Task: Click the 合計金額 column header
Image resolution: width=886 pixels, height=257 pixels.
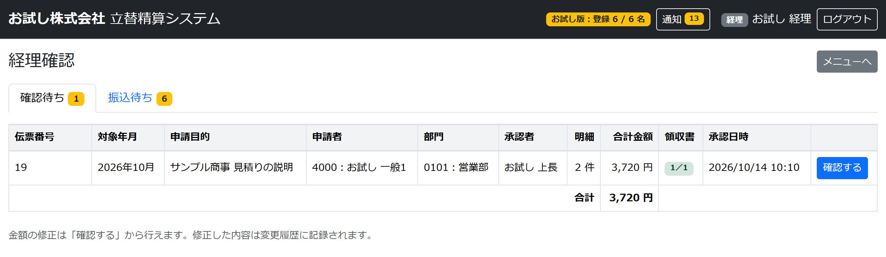Action: coord(633,137)
